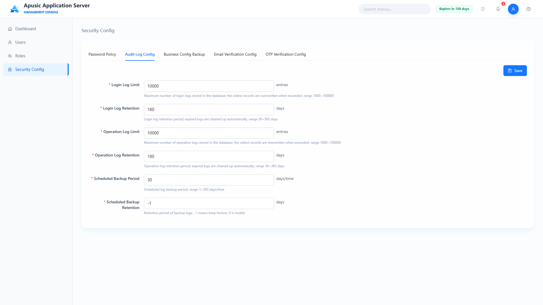
Task: Save the audit log configuration
Action: [x=515, y=71]
